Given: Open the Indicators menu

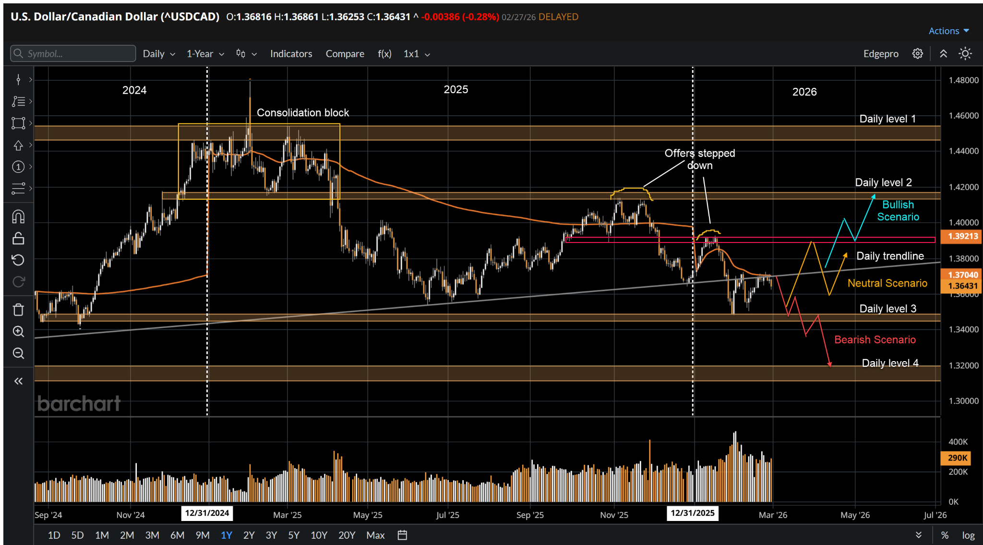Looking at the screenshot, I should coord(291,54).
